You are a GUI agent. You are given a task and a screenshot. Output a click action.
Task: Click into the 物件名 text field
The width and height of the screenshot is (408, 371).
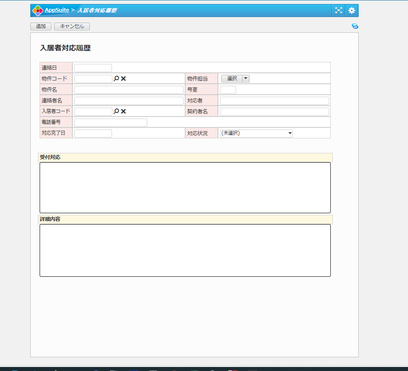point(129,89)
